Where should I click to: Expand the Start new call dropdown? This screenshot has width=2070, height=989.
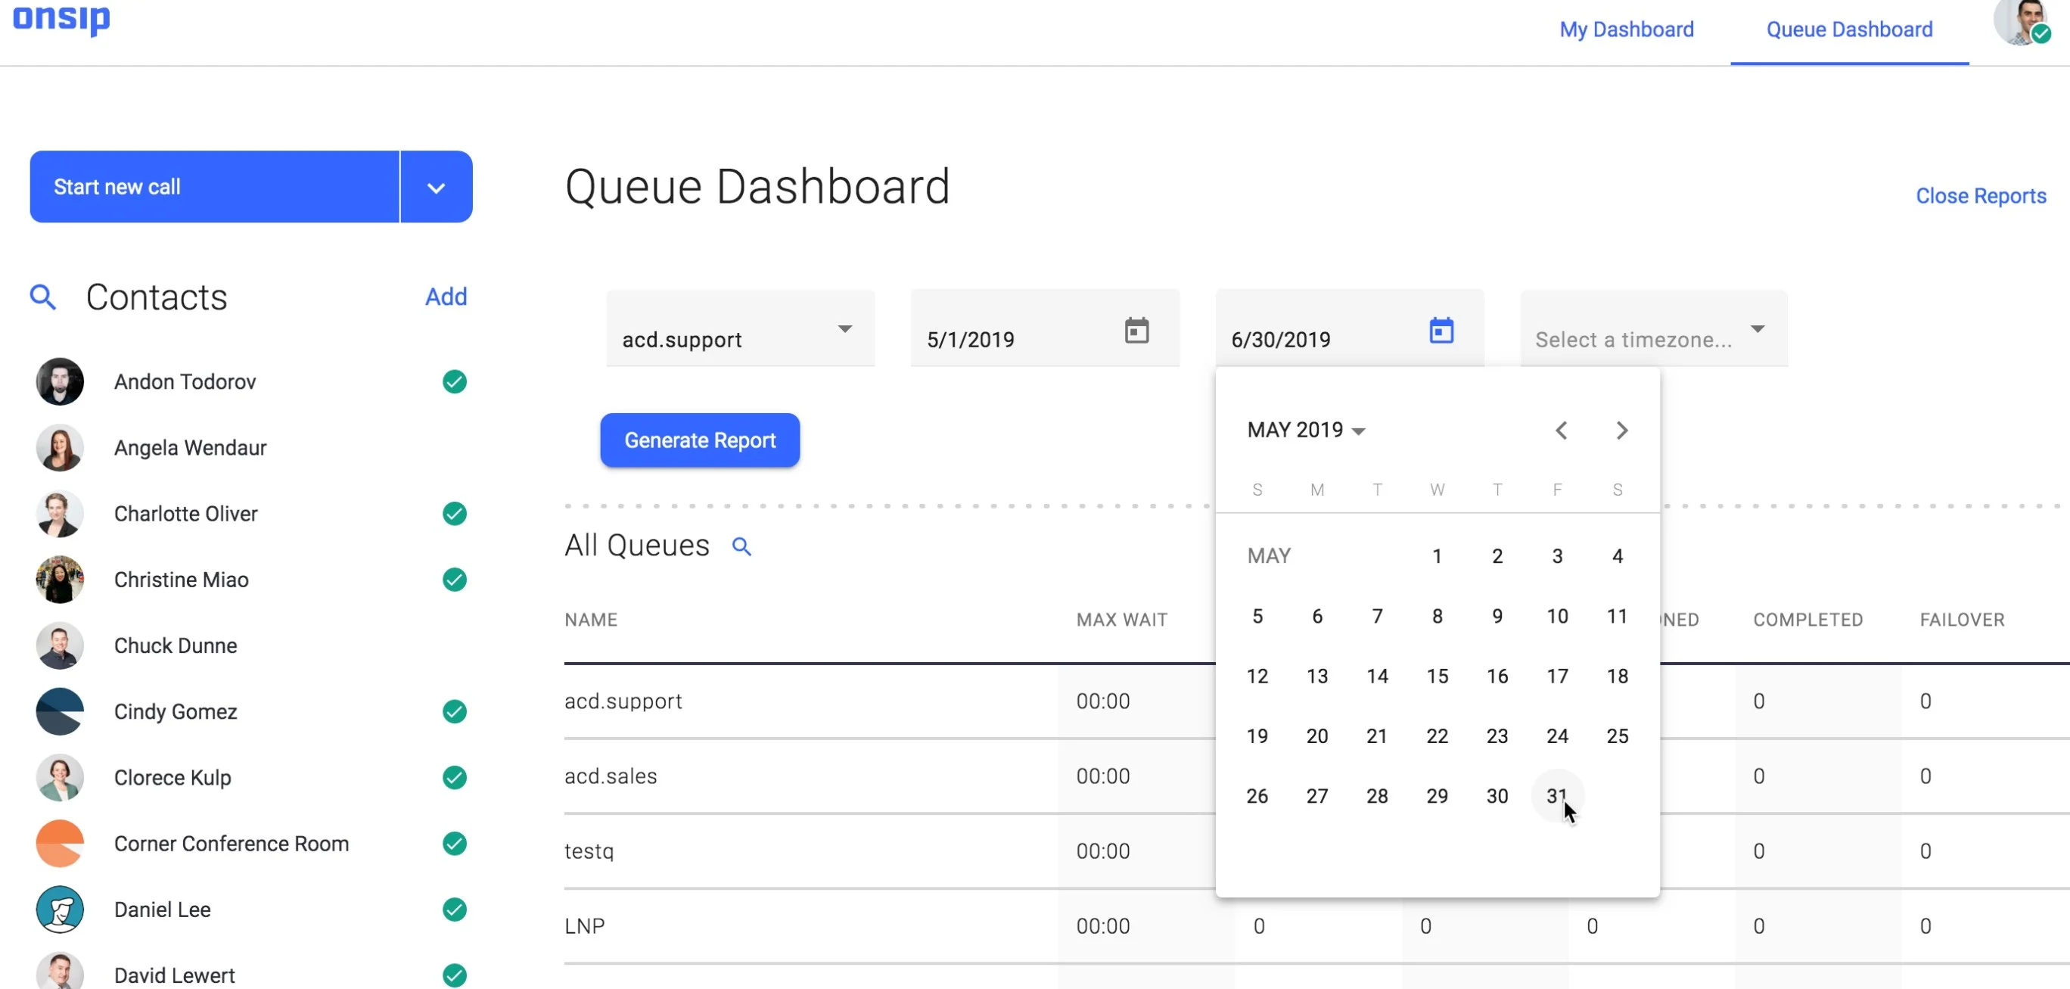click(434, 186)
